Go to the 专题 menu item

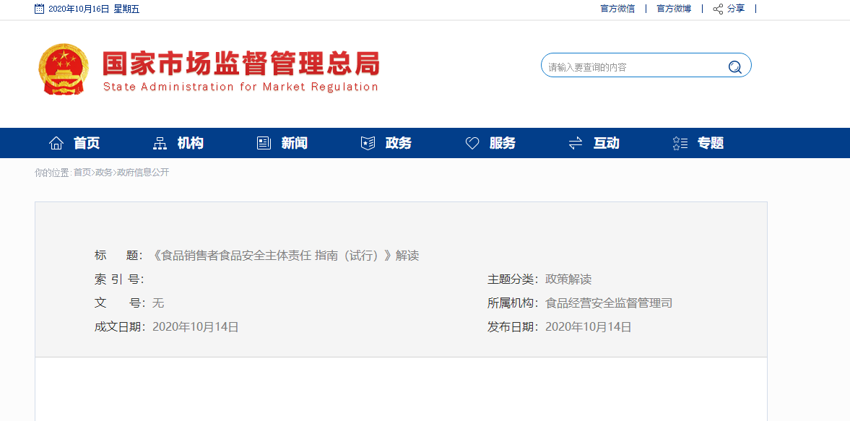pos(711,143)
